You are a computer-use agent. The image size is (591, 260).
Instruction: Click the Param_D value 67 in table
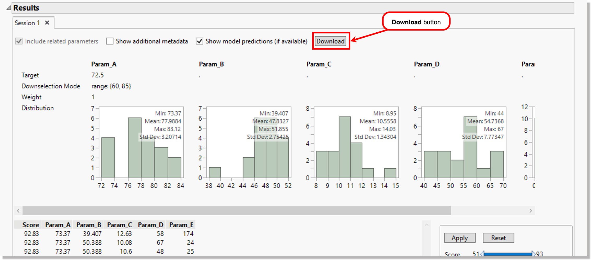click(x=160, y=243)
